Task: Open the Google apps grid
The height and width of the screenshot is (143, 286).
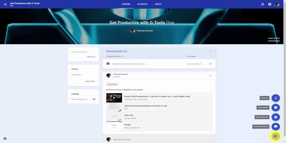Action: click(262, 4)
